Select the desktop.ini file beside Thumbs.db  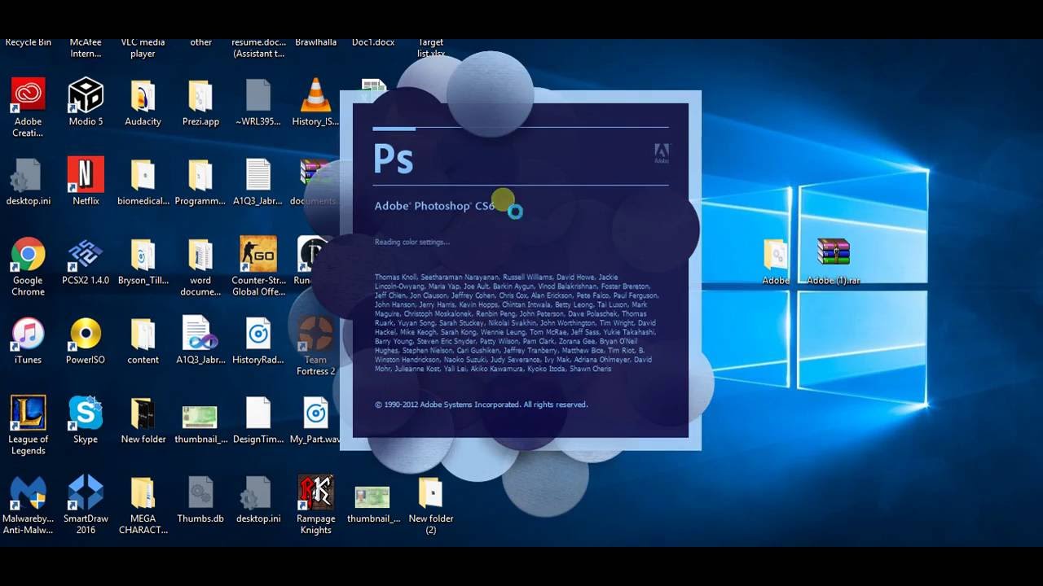258,493
